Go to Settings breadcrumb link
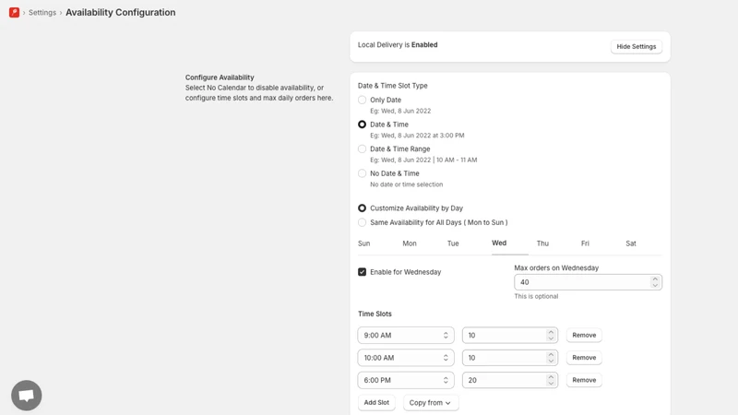Screen dimensions: 738x415 [42, 13]
